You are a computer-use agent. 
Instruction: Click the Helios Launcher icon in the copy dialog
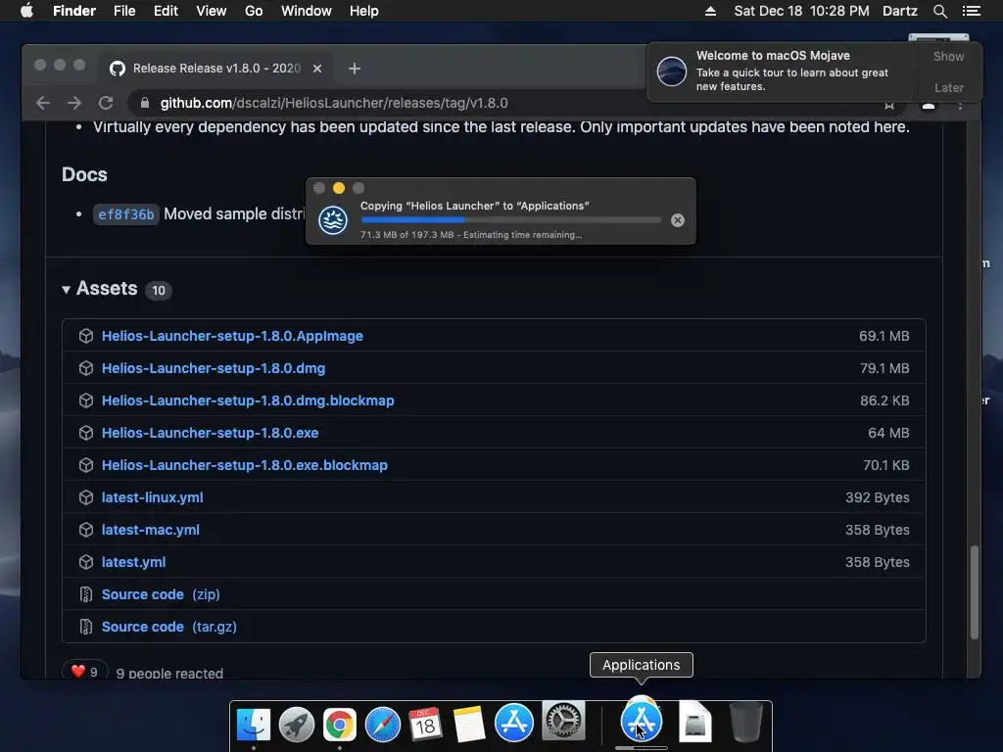[x=333, y=220]
